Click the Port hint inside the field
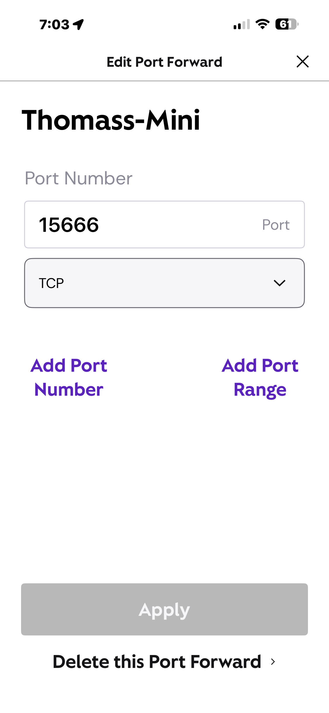 (x=276, y=225)
